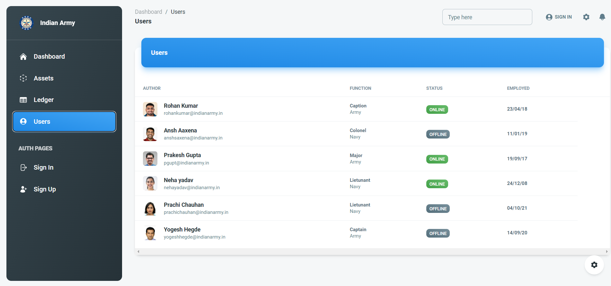Click Prachi Chauhan's OFFLINE status badge

coord(438,209)
